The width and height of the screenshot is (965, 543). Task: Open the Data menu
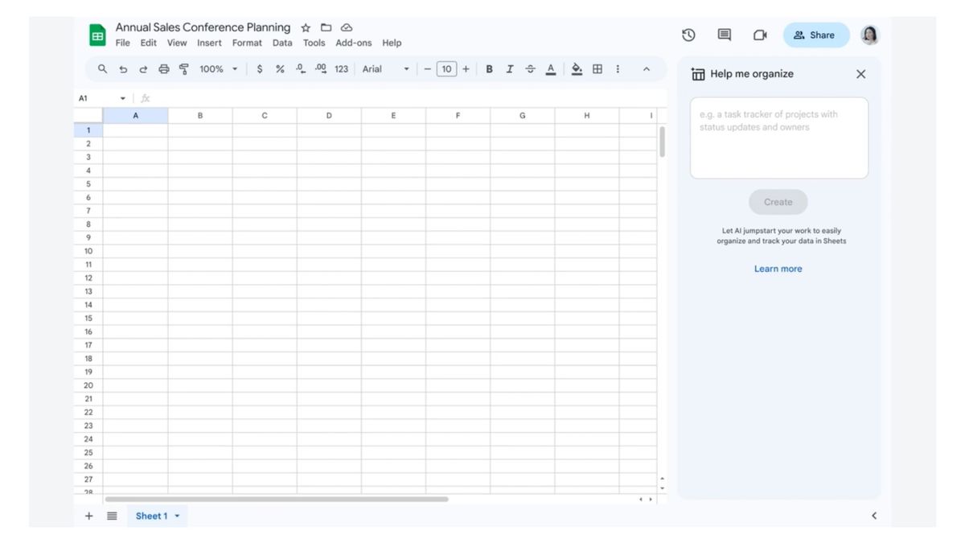tap(282, 43)
